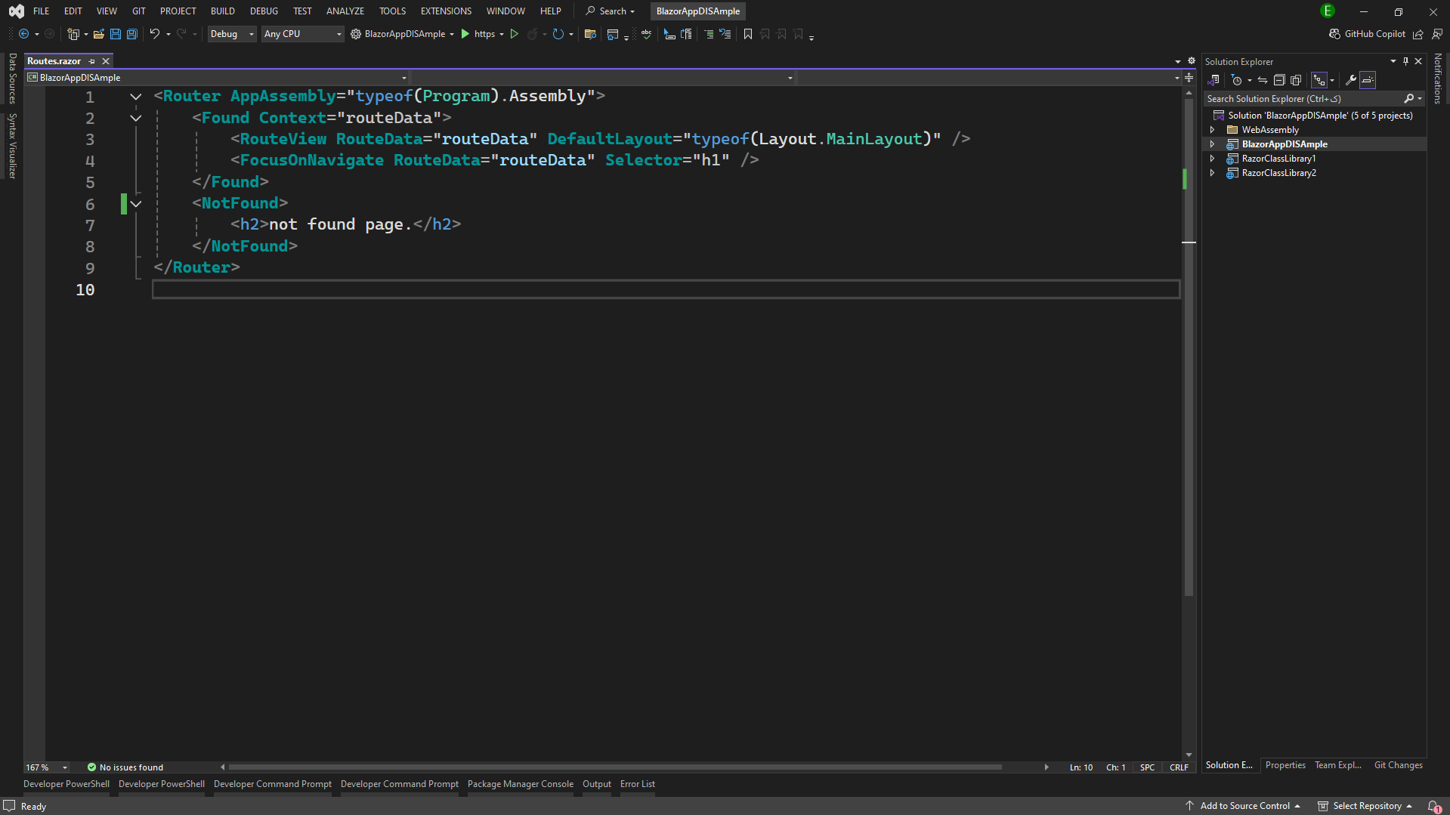Open GitHub Copilot from the top right
The image size is (1450, 815).
[1367, 34]
